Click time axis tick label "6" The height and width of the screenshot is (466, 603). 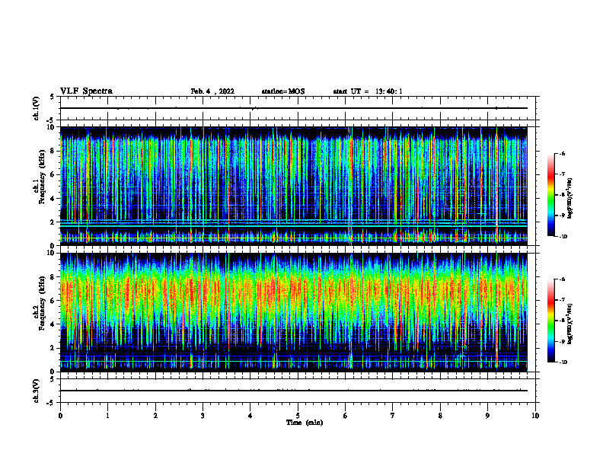point(346,416)
